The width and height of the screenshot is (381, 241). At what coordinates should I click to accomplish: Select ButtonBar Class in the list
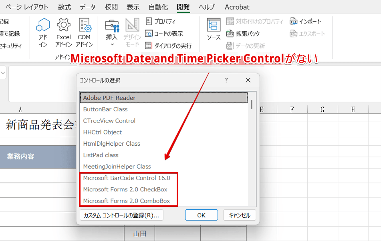(x=164, y=109)
